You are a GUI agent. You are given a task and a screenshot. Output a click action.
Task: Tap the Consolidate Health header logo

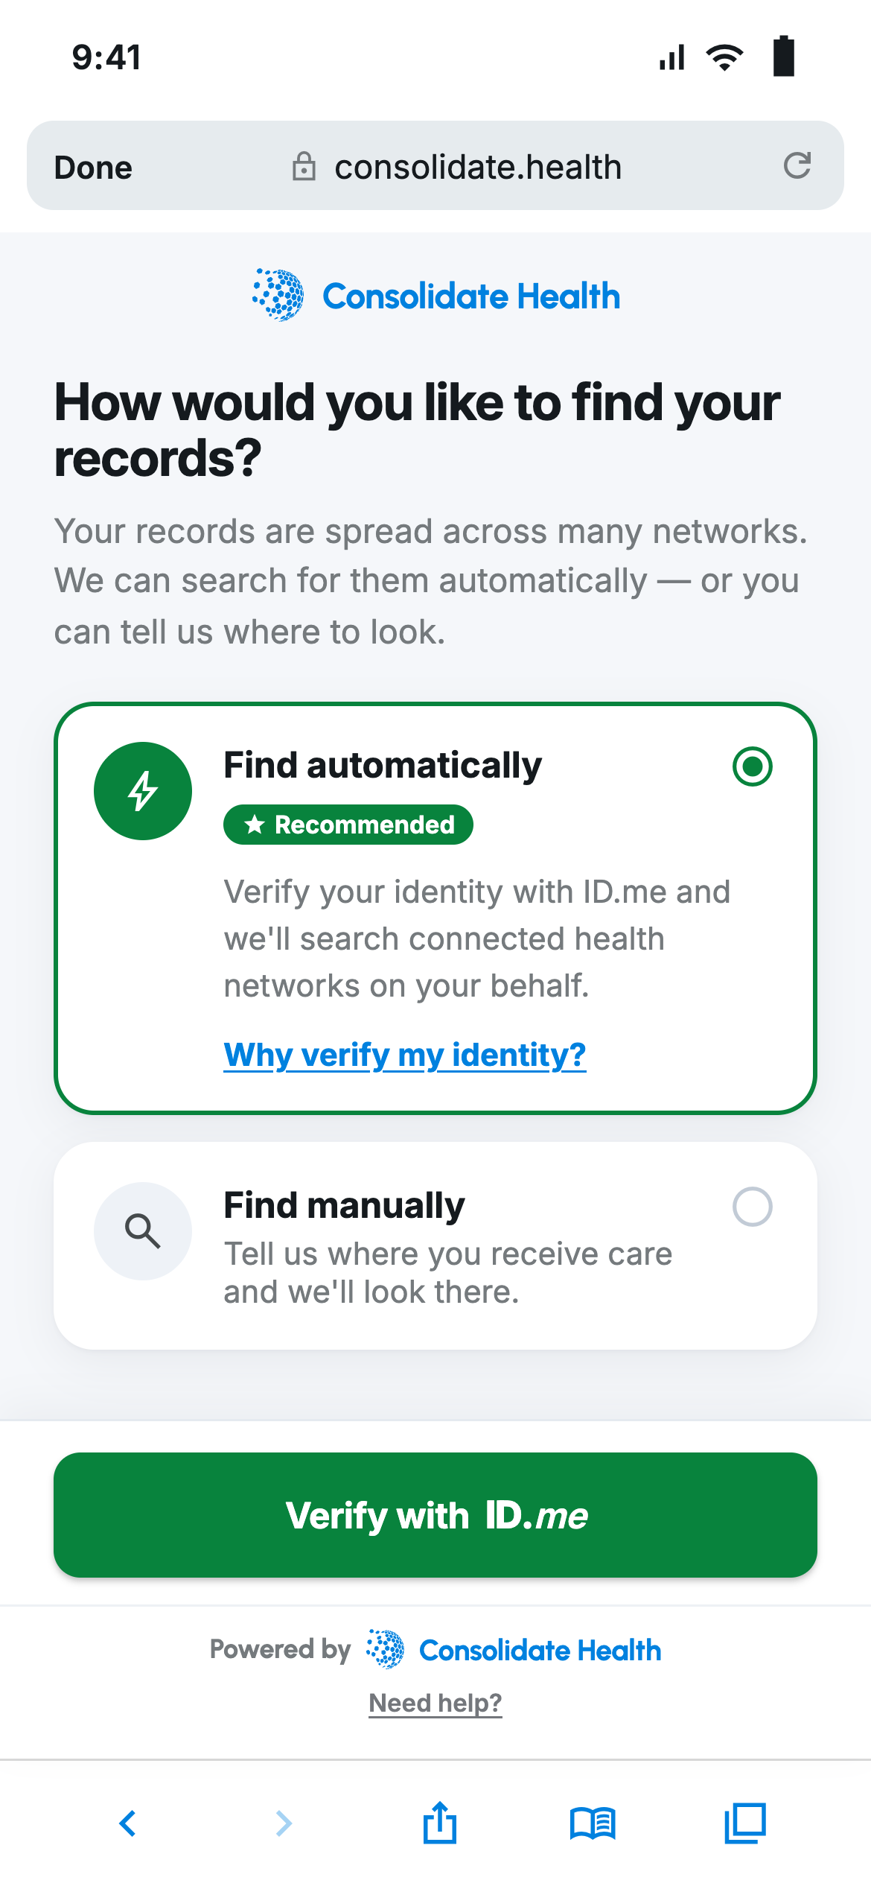(435, 296)
